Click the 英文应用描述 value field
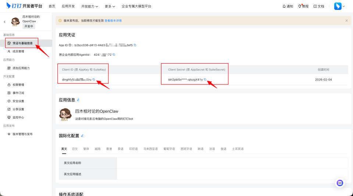 tap(232, 174)
